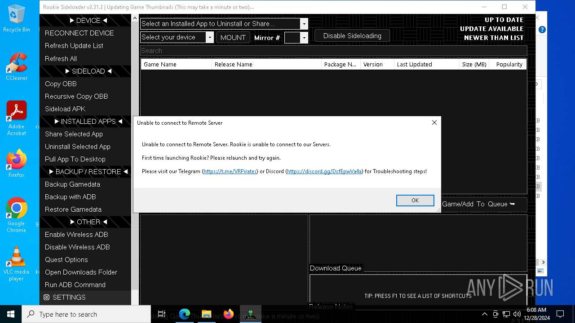Click the blue help icon behind window
This screenshot has height=323, width=575.
(x=542, y=30)
